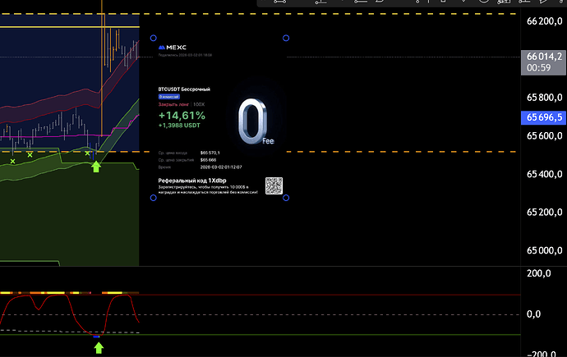Screen dimensions: 567x357
Task: Click the +14,61% profit figure
Action: click(179, 116)
